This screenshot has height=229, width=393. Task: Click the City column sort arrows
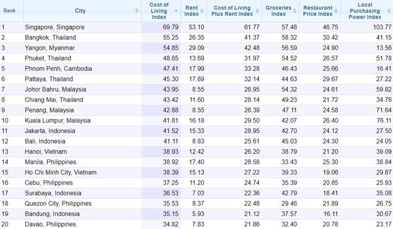pos(137,11)
